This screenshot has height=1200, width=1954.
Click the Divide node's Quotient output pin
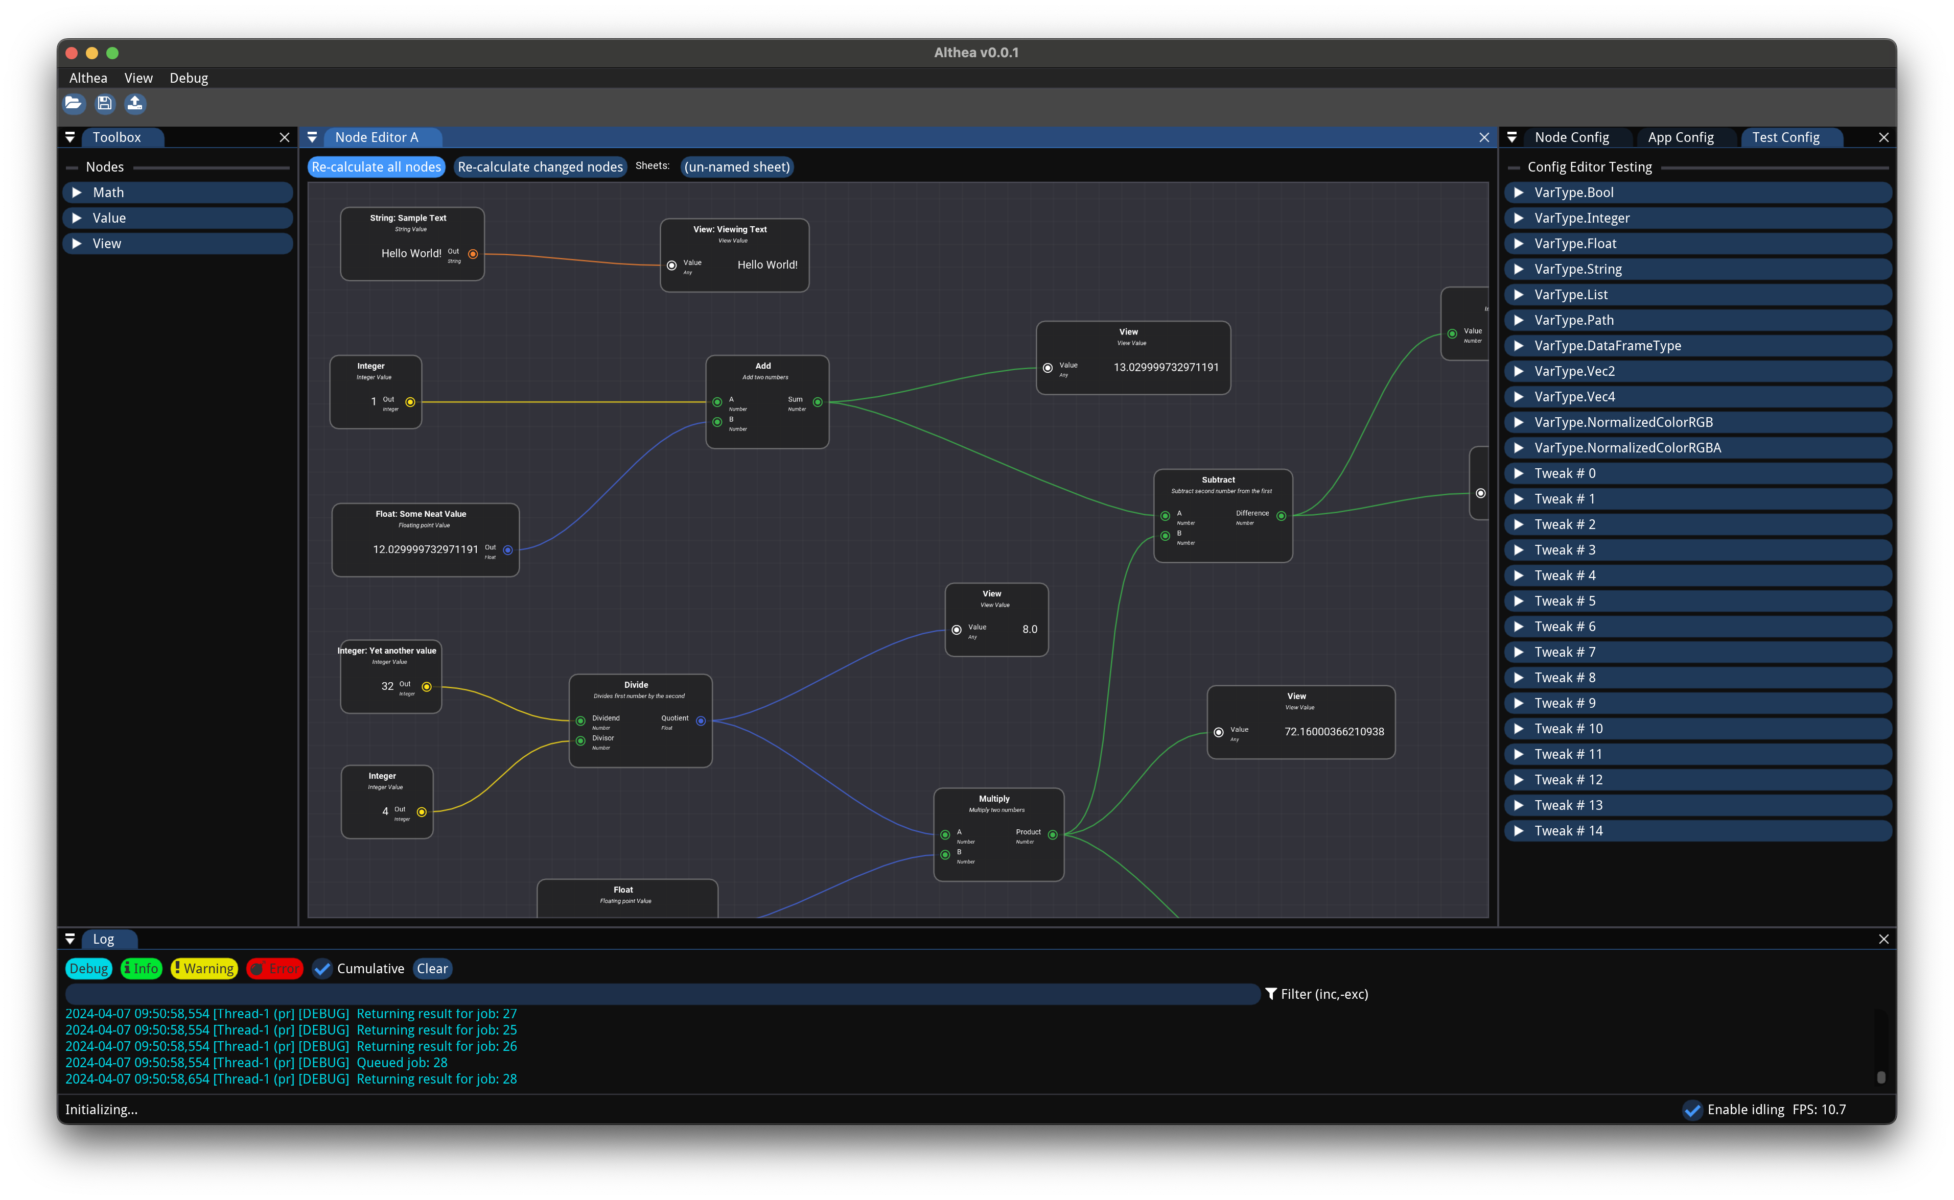pos(700,721)
